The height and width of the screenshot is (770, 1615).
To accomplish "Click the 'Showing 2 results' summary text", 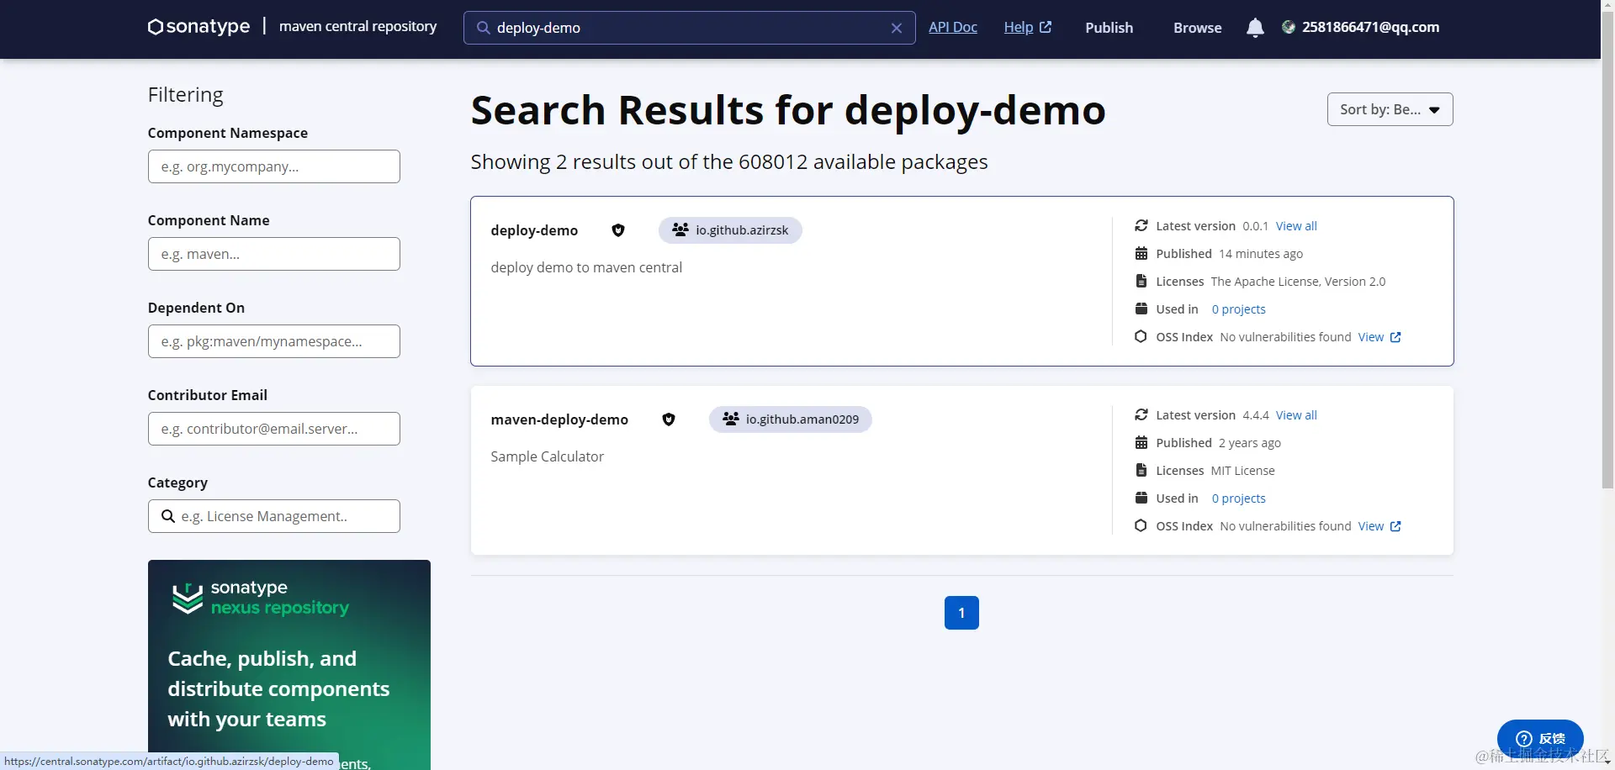I will [729, 161].
